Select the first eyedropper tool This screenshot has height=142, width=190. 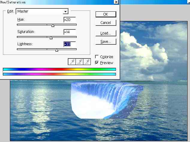click(72, 61)
